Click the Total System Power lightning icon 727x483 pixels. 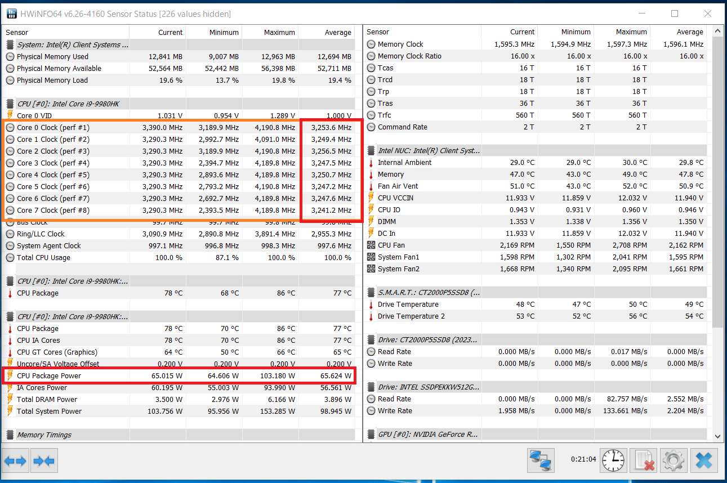10,411
